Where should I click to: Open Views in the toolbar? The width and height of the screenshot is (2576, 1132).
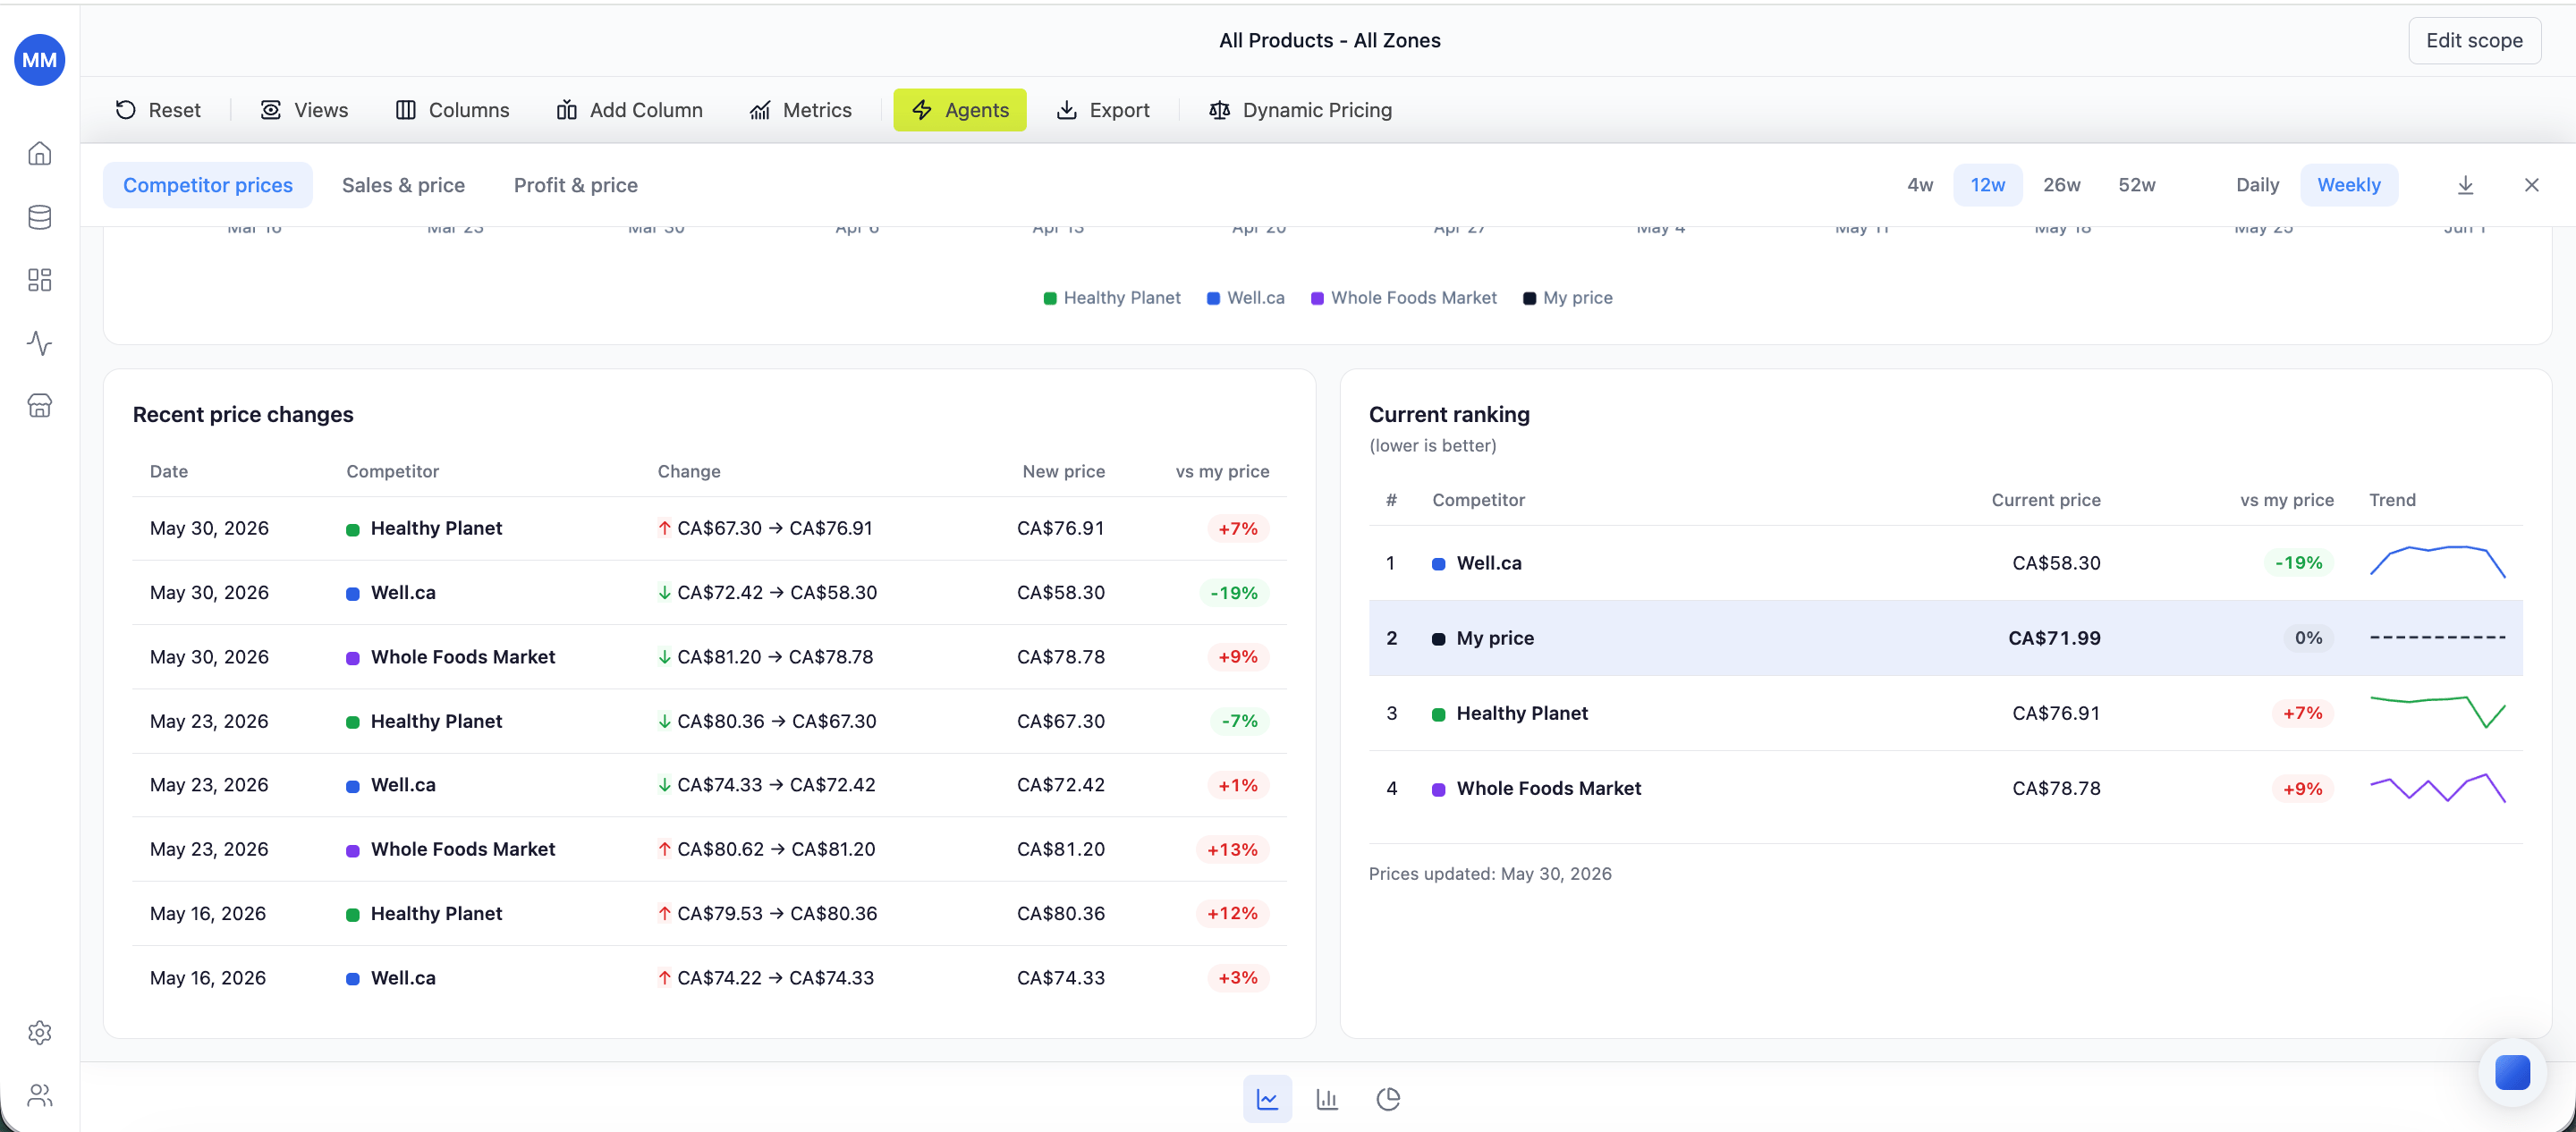tap(304, 110)
